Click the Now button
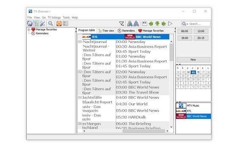233x153 pixels. 193,59
